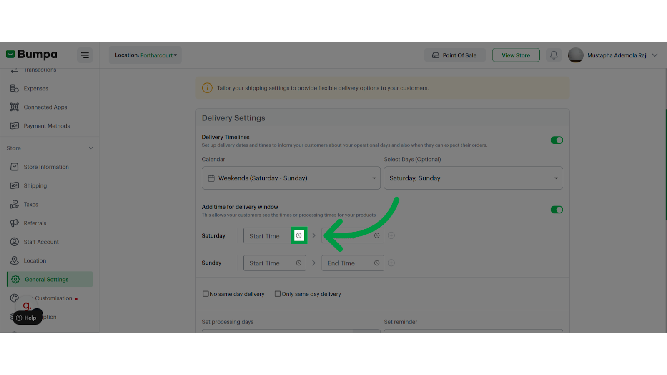Click the Connected Apps icon
Screen dimensions: 667x375
(x=15, y=107)
